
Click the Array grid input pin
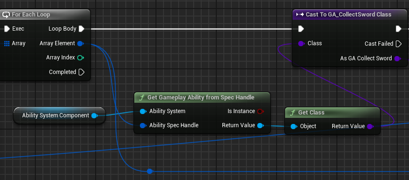pyautogui.click(x=7, y=43)
